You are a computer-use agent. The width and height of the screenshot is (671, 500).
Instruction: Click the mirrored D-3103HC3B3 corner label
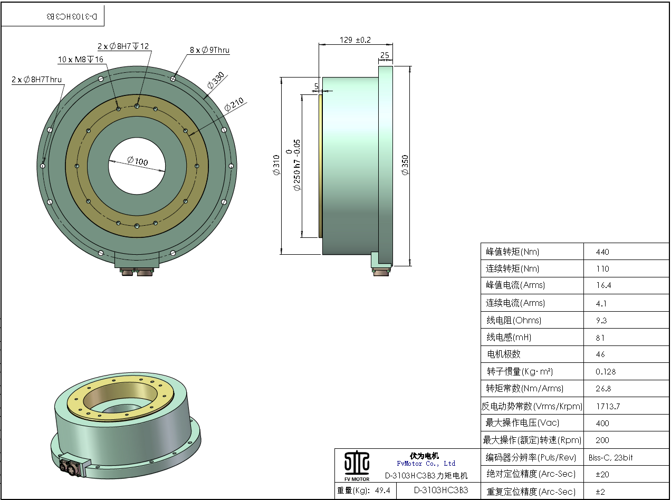72,16
